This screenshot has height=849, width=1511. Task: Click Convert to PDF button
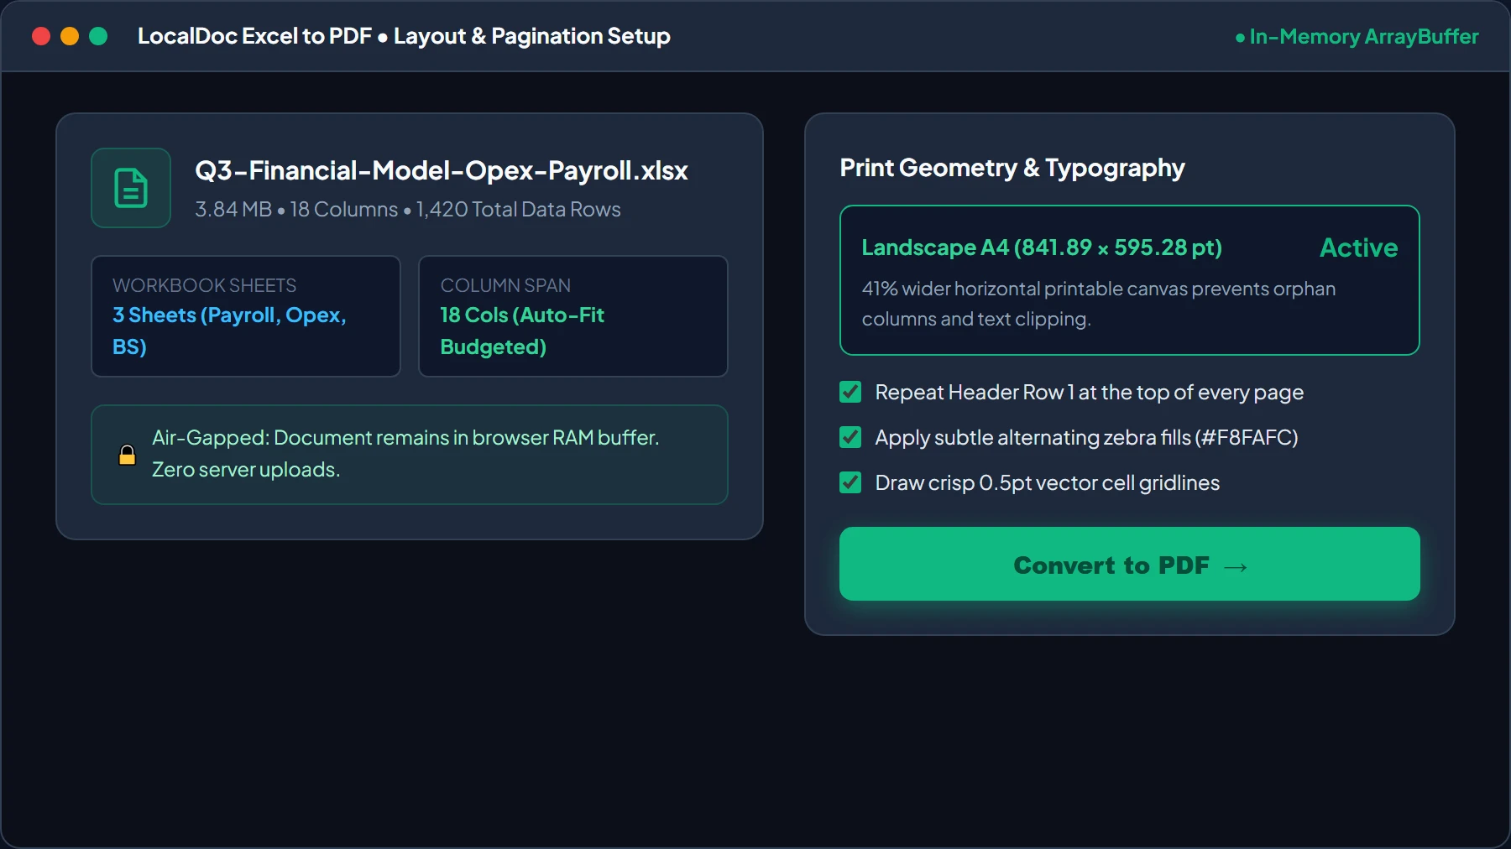point(1130,564)
